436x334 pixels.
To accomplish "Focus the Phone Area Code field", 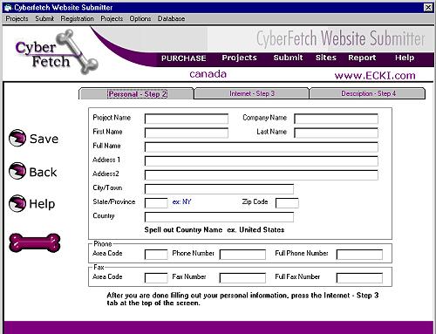I will click(156, 255).
